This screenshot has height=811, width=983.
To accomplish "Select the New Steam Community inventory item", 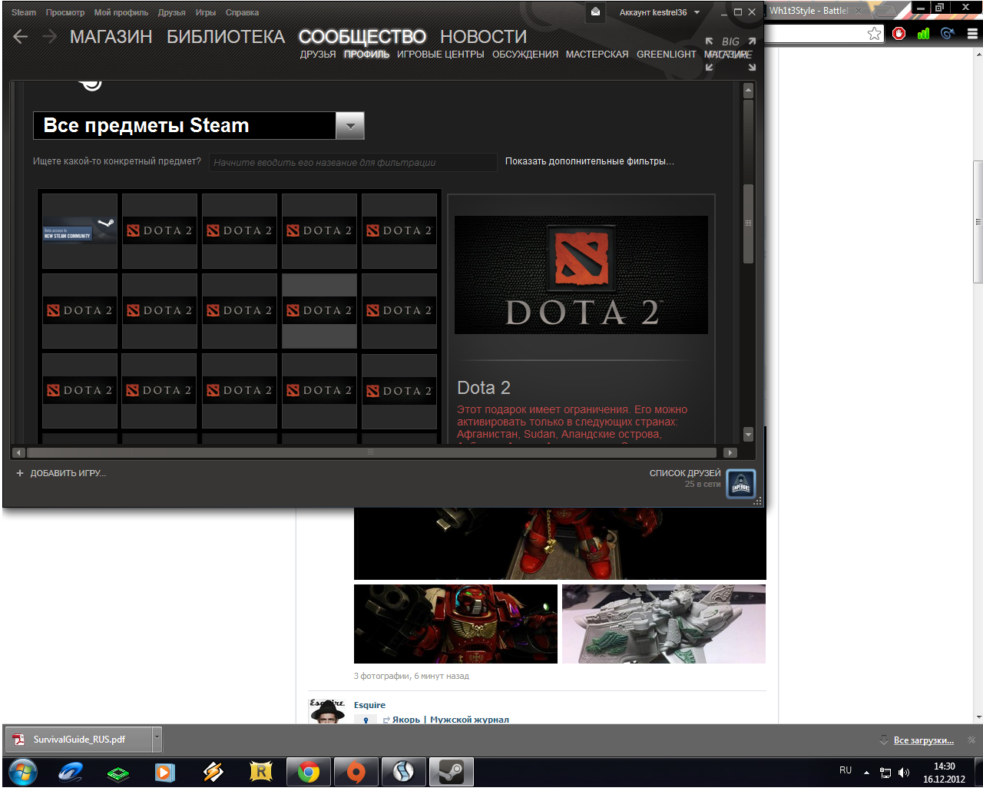I will (x=80, y=230).
